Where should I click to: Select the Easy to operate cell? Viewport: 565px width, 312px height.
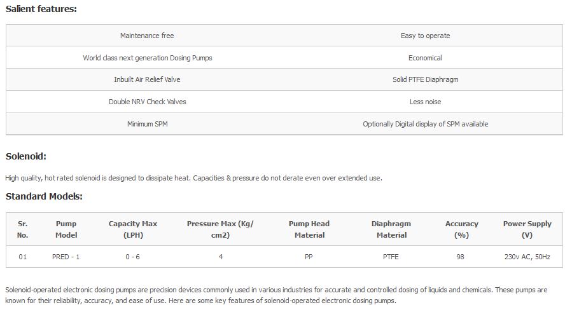(425, 36)
